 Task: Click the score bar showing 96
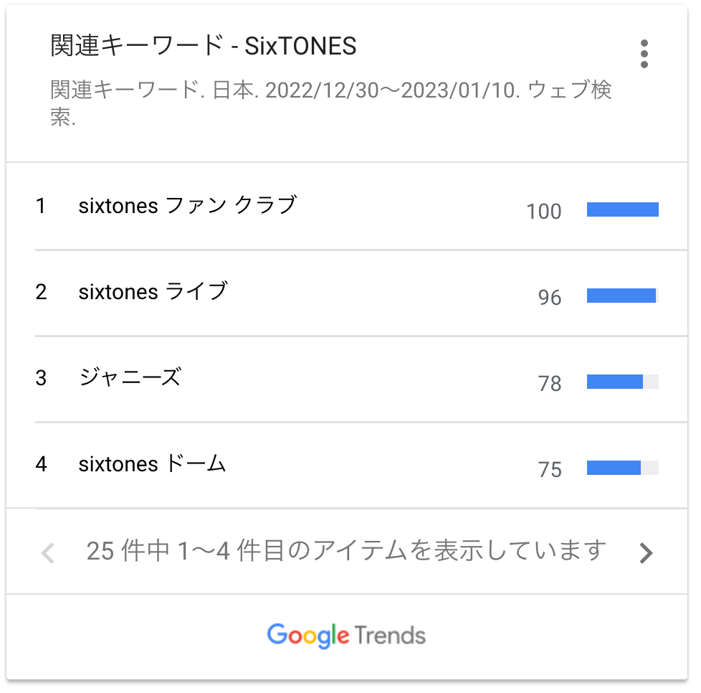click(x=622, y=296)
